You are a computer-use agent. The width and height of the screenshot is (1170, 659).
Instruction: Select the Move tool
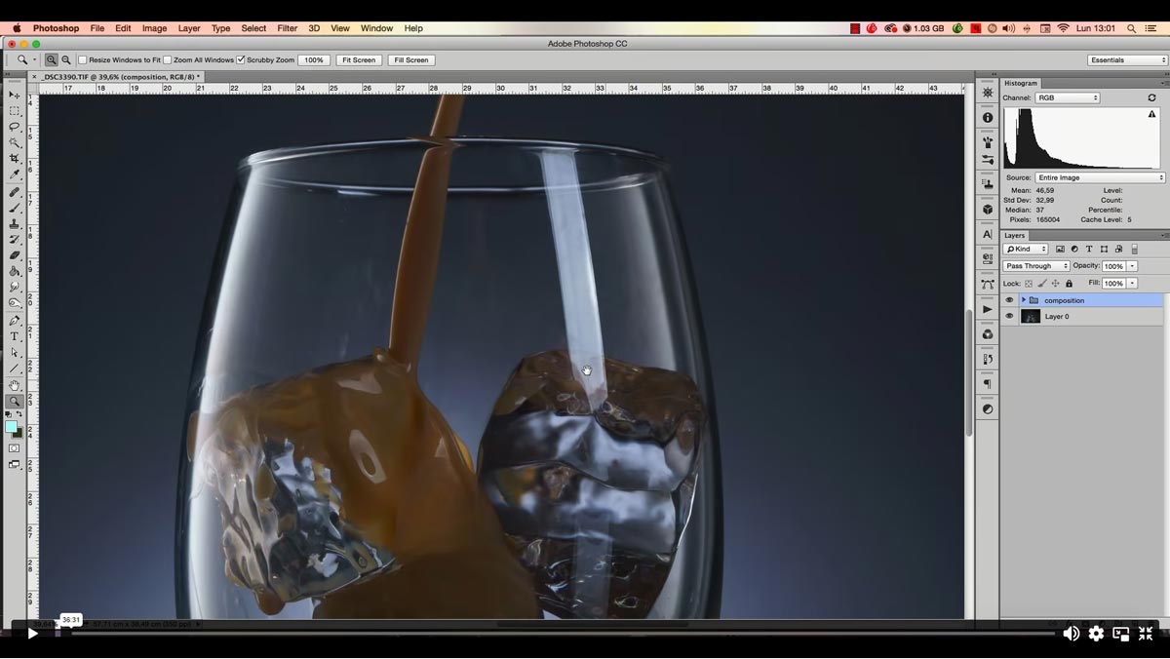15,95
